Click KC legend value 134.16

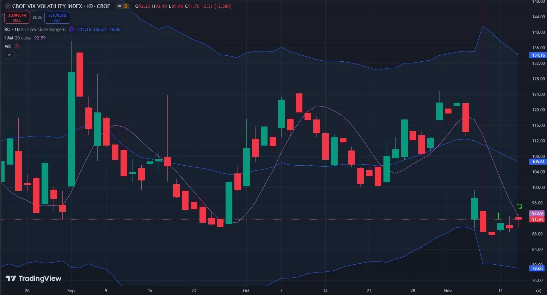(84, 30)
